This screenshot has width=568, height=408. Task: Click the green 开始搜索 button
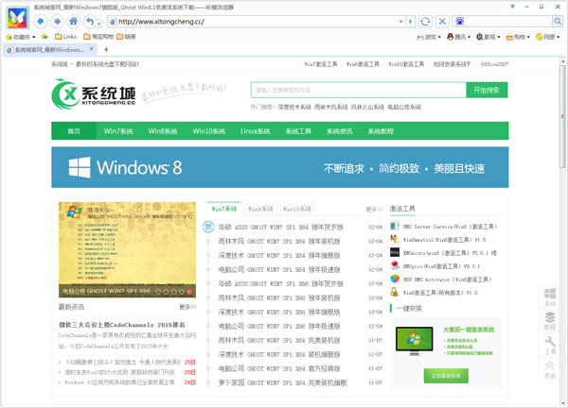click(x=487, y=90)
